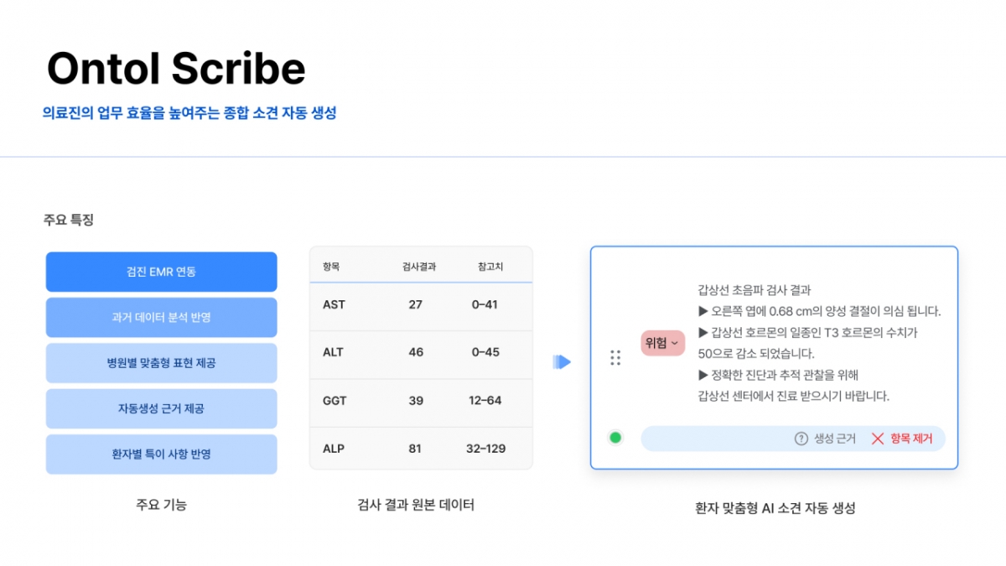Choose 병원별 맞춤형 표현 제공 item
Image resolution: width=1006 pixels, height=566 pixels.
161,363
